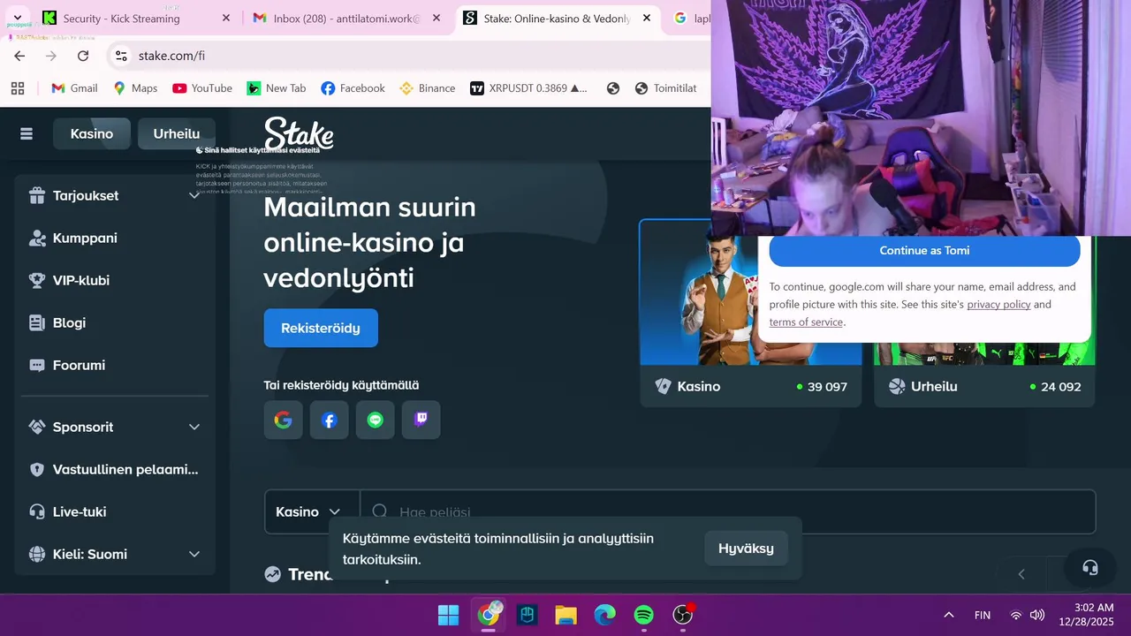Switch to Urheilu tab

(177, 133)
